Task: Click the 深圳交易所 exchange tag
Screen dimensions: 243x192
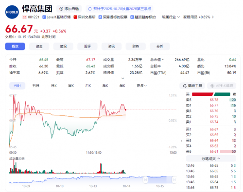Action: pyautogui.click(x=85, y=17)
